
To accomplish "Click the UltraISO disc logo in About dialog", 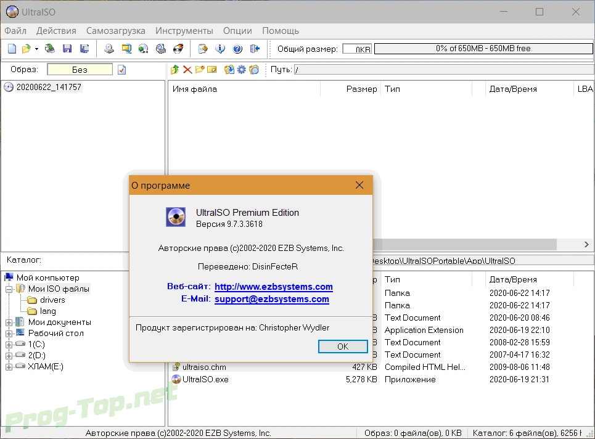I will [176, 217].
